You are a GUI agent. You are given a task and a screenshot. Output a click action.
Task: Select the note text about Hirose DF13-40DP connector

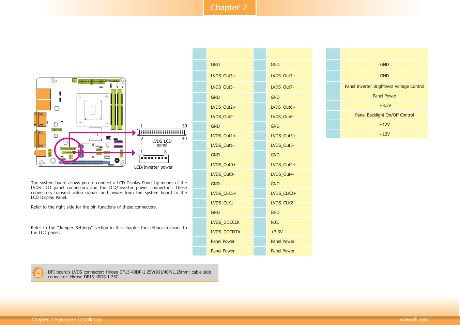[129, 275]
